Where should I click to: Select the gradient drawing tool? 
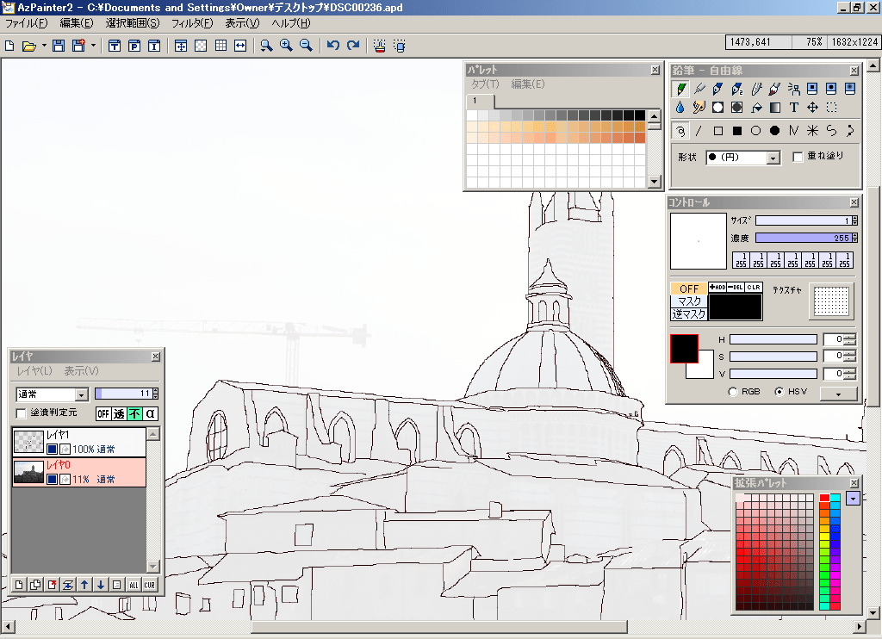775,107
